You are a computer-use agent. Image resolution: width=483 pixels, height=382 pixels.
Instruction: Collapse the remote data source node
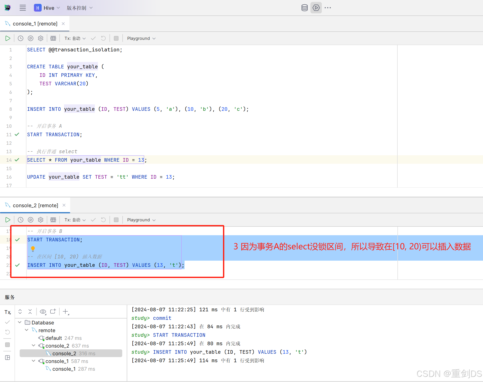[x=27, y=330]
